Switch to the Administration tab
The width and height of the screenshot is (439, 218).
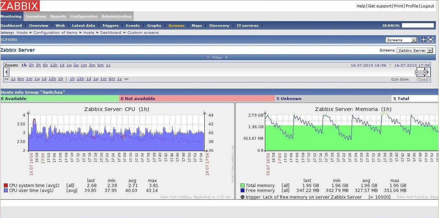point(116,16)
